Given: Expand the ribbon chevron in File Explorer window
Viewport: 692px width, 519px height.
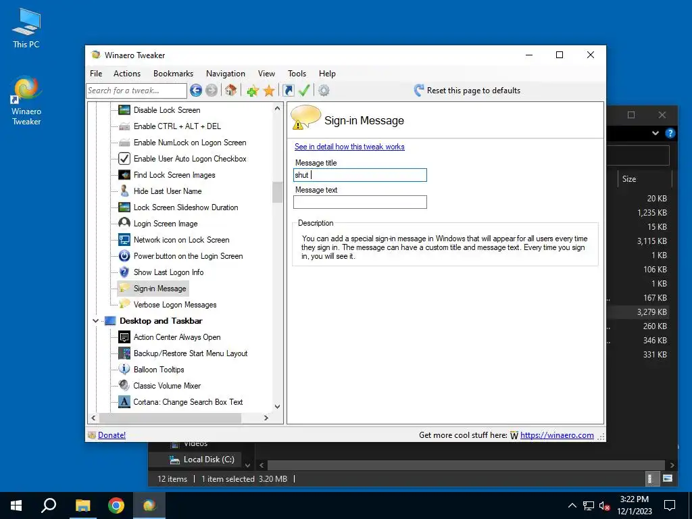Looking at the screenshot, I should point(656,133).
